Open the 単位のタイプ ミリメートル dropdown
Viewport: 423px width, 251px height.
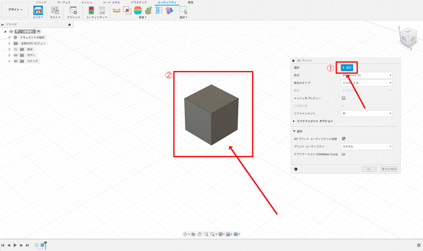coord(367,83)
